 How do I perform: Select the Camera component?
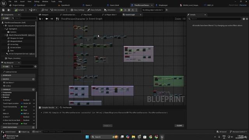click(x=12, y=32)
